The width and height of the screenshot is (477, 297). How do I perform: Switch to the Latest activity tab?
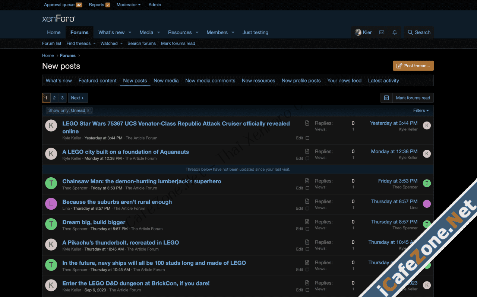tap(383, 81)
